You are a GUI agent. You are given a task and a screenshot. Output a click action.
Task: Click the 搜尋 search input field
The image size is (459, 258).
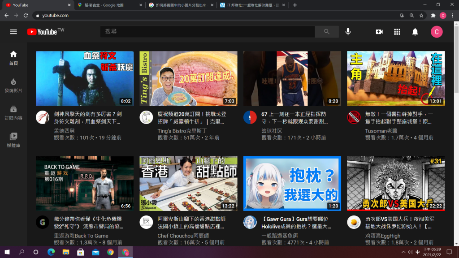[208, 32]
